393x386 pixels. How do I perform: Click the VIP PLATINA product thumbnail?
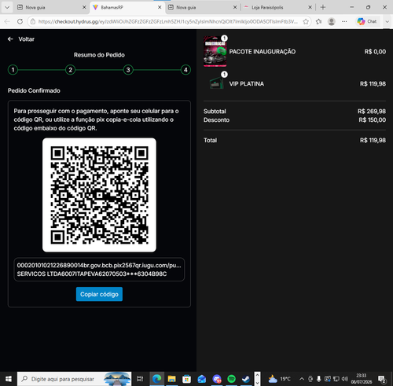pyautogui.click(x=217, y=83)
